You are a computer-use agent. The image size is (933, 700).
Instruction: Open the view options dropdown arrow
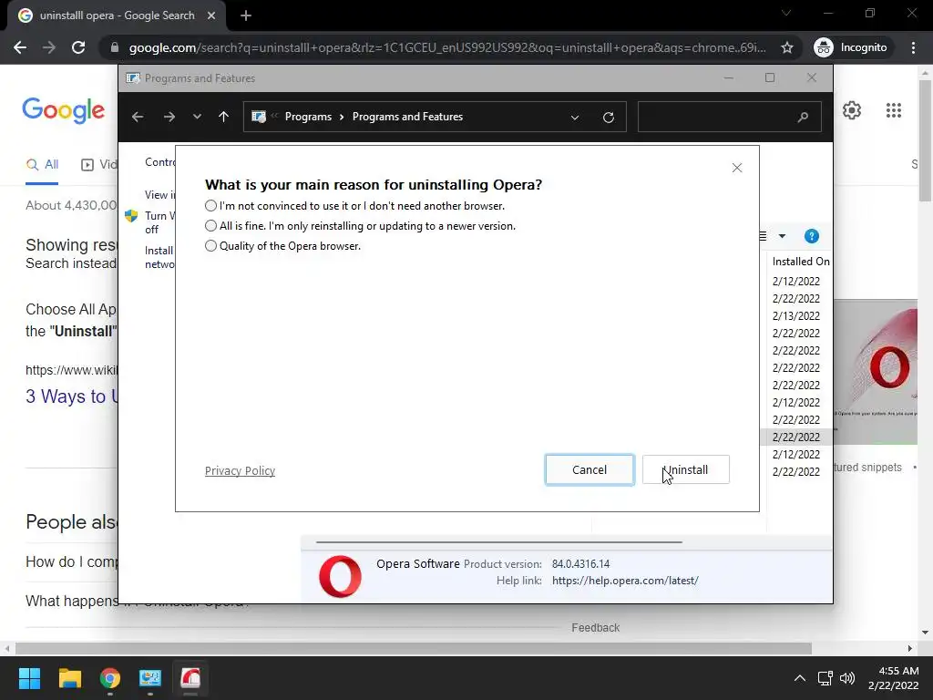(x=782, y=236)
